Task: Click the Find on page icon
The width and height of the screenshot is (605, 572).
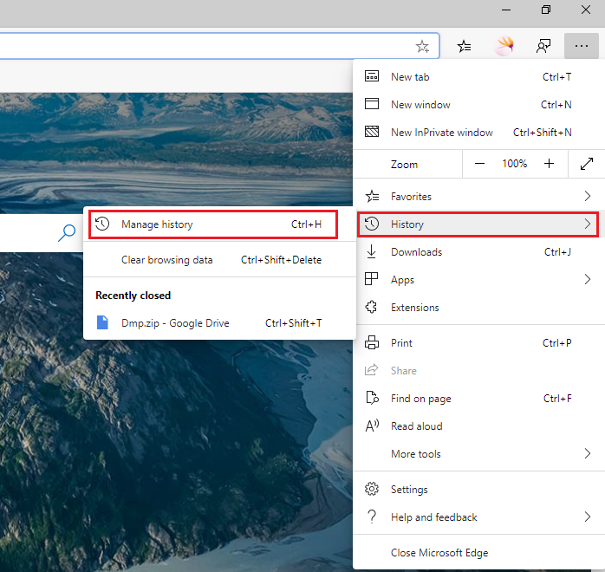Action: [372, 398]
